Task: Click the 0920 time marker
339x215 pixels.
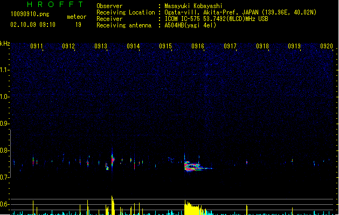Action: (327, 46)
